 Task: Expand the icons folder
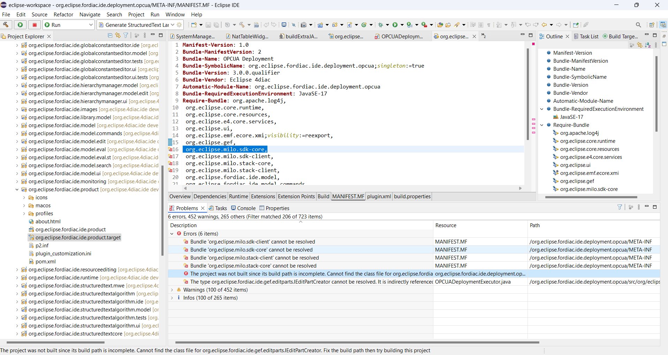pos(24,198)
